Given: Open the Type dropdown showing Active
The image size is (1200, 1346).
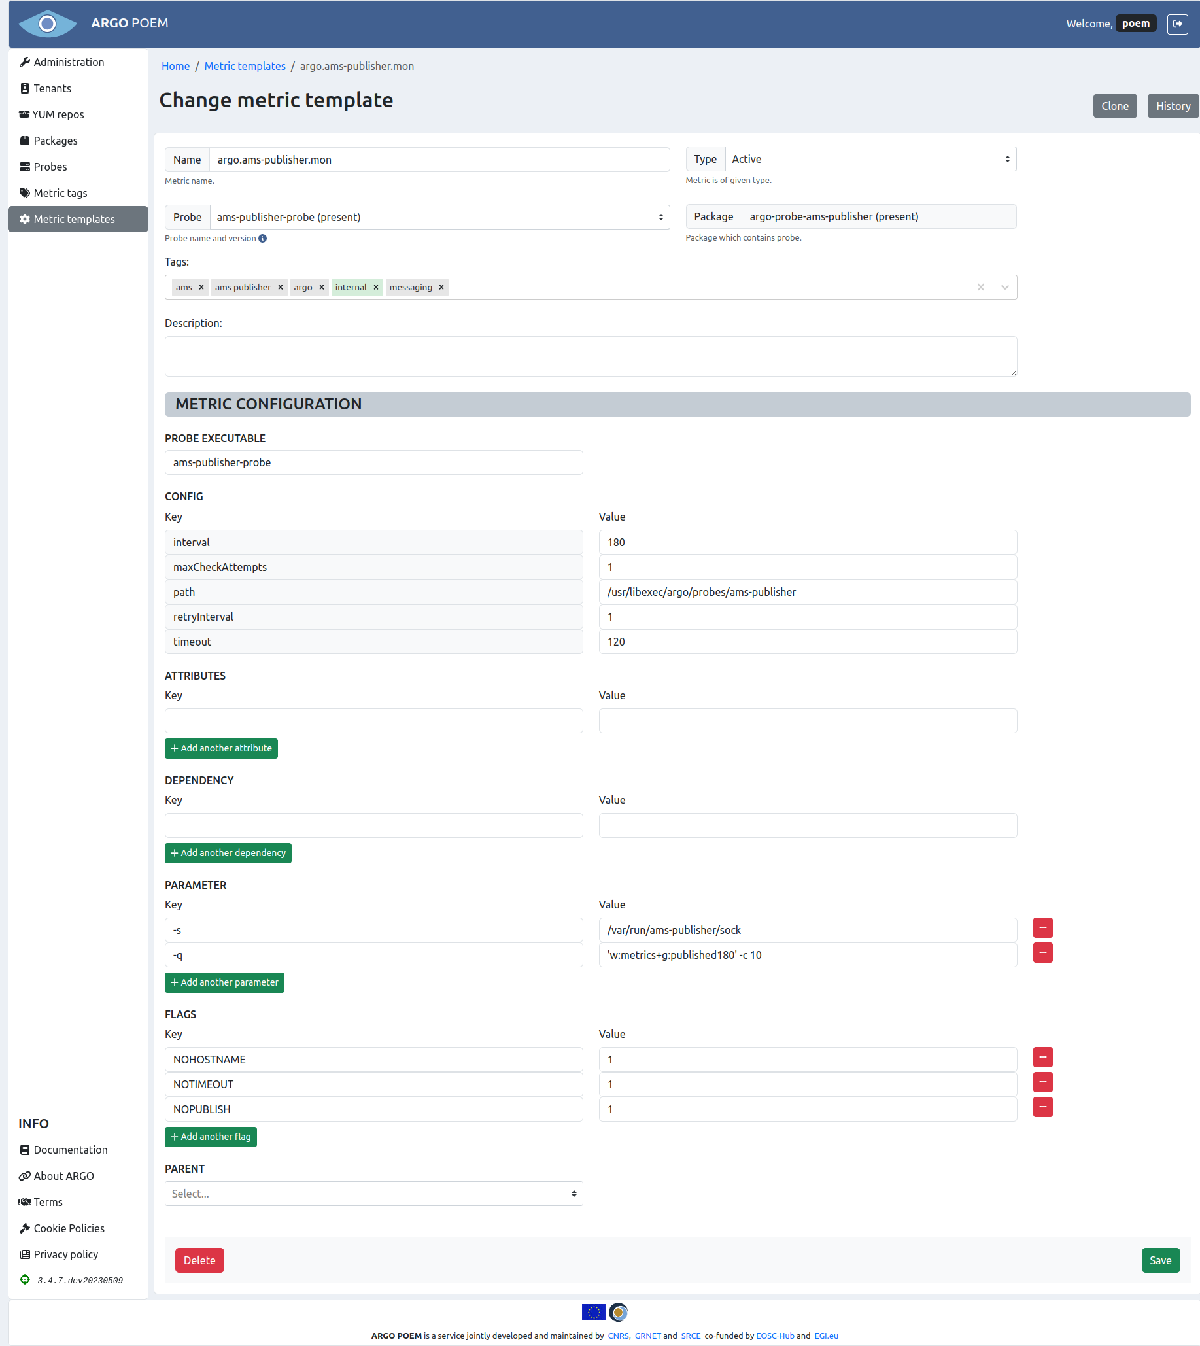Looking at the screenshot, I should (x=870, y=158).
